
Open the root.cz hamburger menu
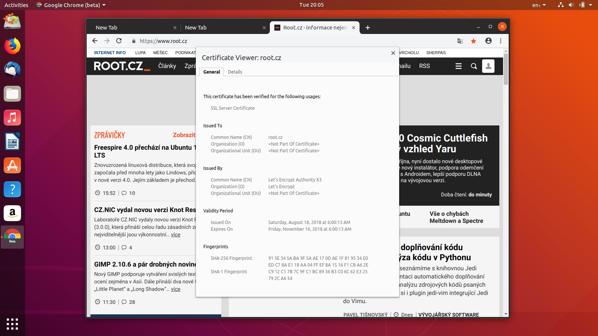pyautogui.click(x=459, y=66)
